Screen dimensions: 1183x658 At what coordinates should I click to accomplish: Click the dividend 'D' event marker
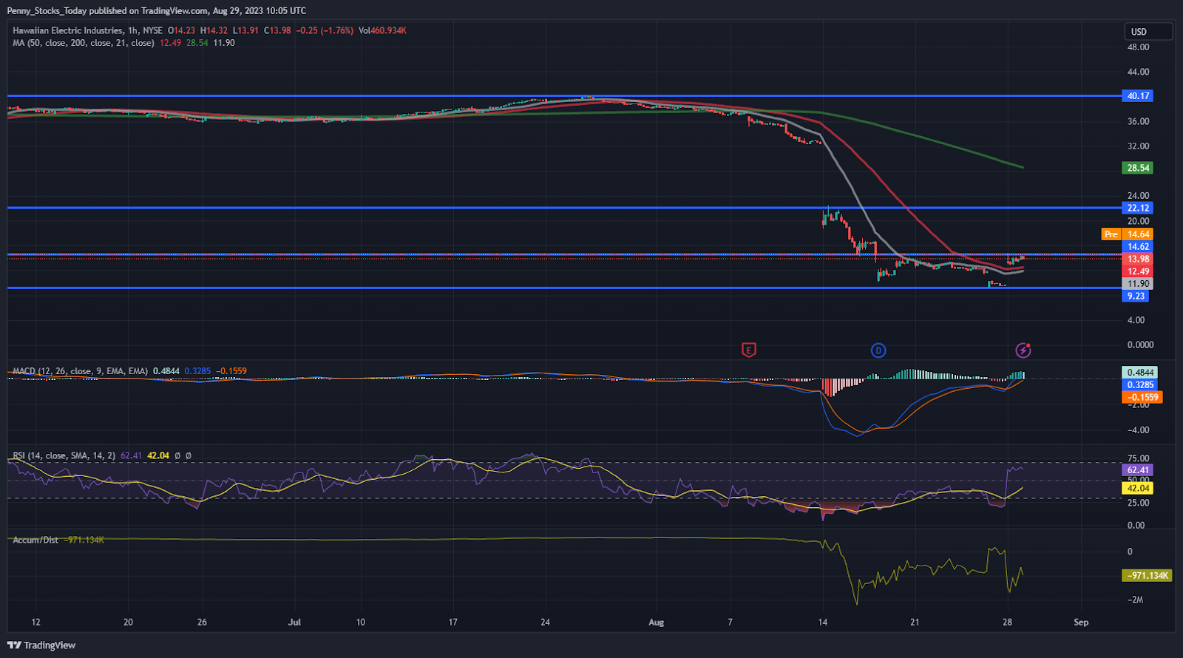click(x=878, y=350)
